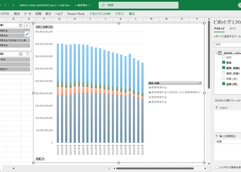
Task: Open the データ ribbon tab
Action: coord(27,14)
